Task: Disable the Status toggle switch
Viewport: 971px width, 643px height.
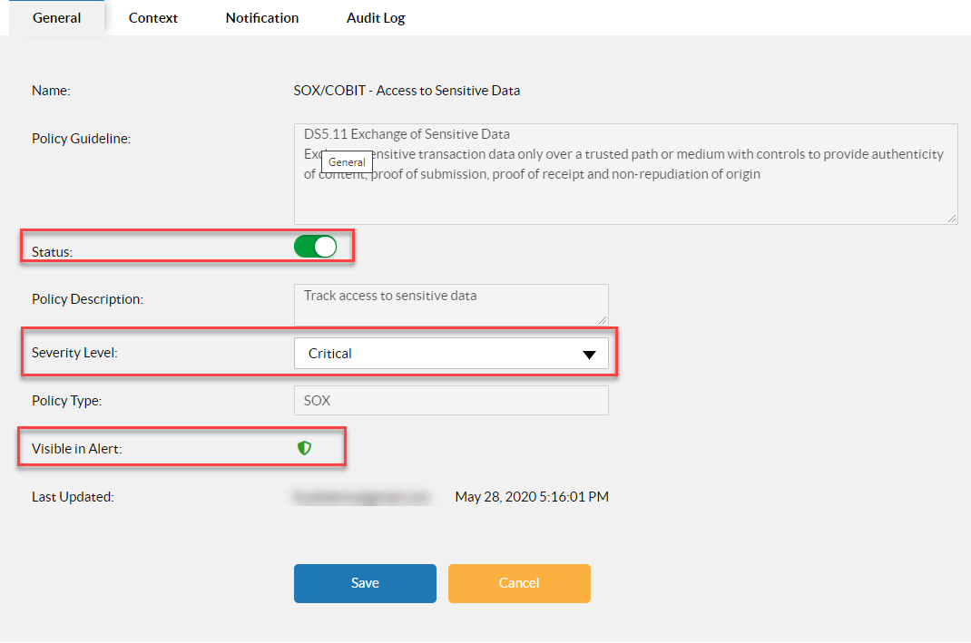Action: pos(316,245)
